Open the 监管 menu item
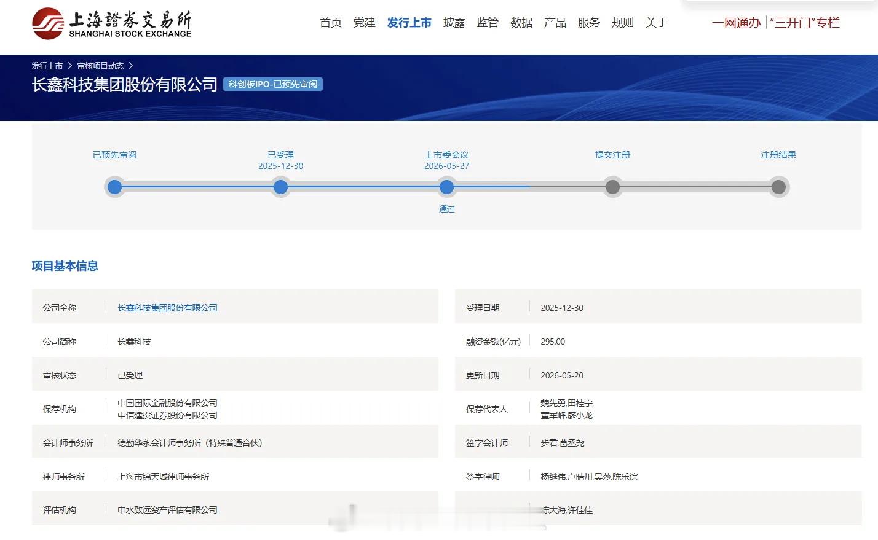This screenshot has height=540, width=878. pyautogui.click(x=488, y=23)
